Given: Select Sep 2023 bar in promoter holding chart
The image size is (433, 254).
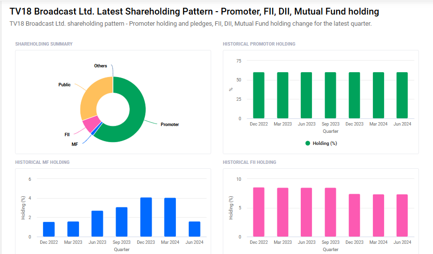Looking at the screenshot, I should (330, 95).
